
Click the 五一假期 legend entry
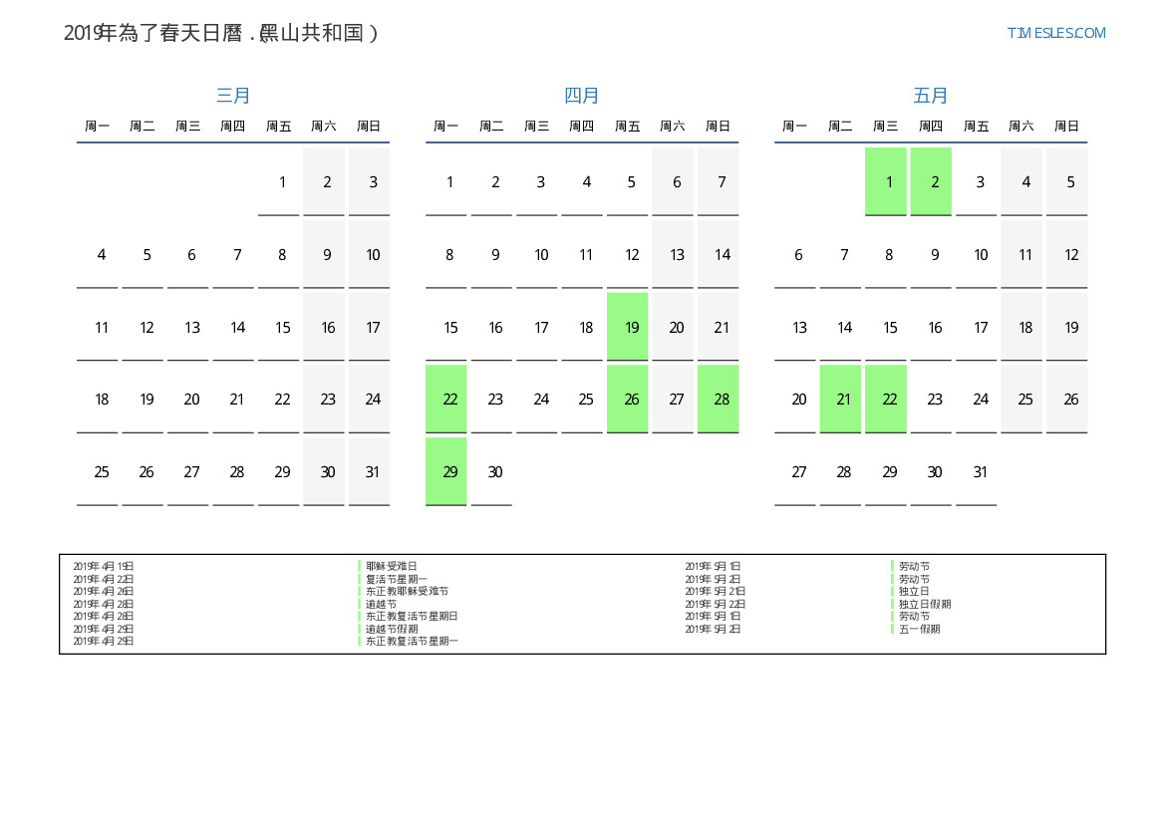[919, 629]
